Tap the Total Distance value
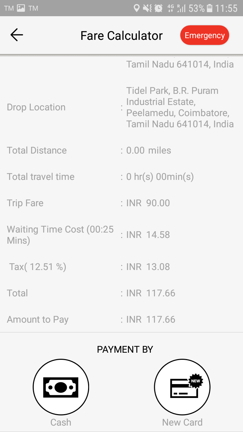 coord(148,151)
